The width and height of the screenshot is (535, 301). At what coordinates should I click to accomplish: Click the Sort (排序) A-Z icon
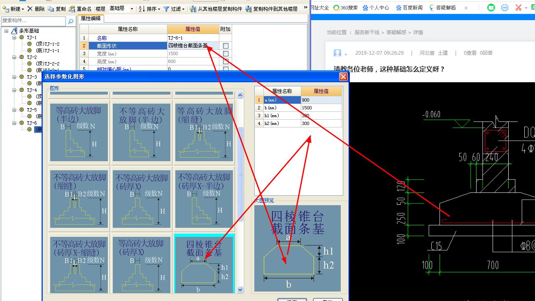pos(142,9)
